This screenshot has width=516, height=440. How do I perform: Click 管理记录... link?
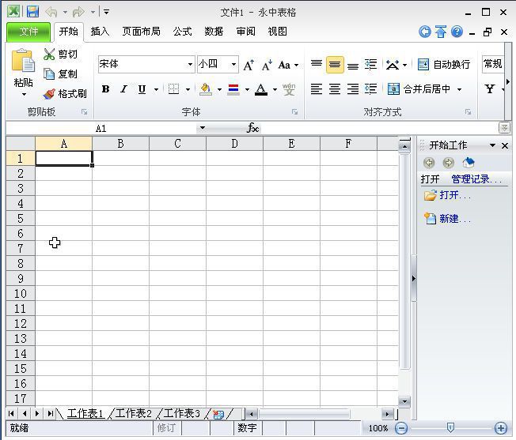(x=476, y=179)
